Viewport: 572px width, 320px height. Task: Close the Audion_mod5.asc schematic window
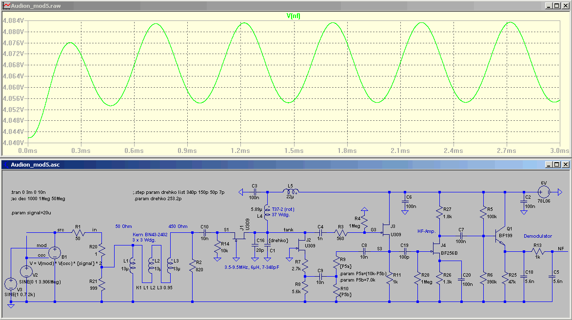pos(566,165)
